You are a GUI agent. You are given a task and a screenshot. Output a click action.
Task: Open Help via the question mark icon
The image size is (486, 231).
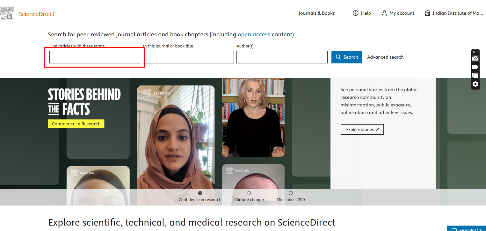(356, 13)
